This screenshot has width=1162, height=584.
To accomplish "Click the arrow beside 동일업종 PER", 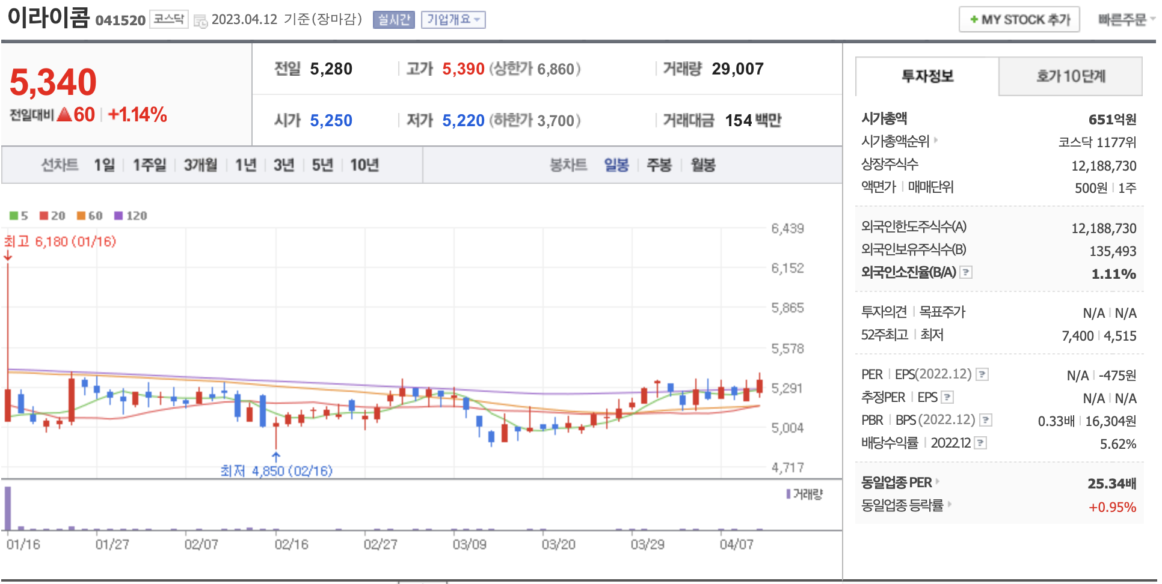I will tap(938, 482).
